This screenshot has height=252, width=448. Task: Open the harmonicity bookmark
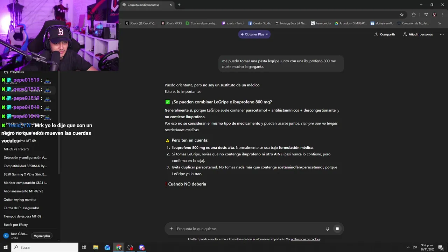(321, 23)
